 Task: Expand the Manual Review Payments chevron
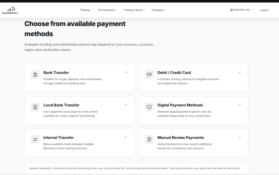pos(240,137)
